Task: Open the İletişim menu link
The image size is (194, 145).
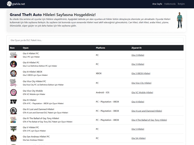Action: point(181,4)
